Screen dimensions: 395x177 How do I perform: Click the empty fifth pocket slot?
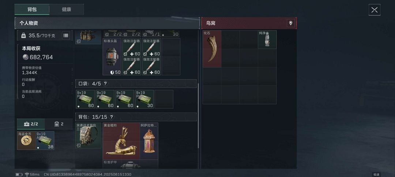click(164, 99)
